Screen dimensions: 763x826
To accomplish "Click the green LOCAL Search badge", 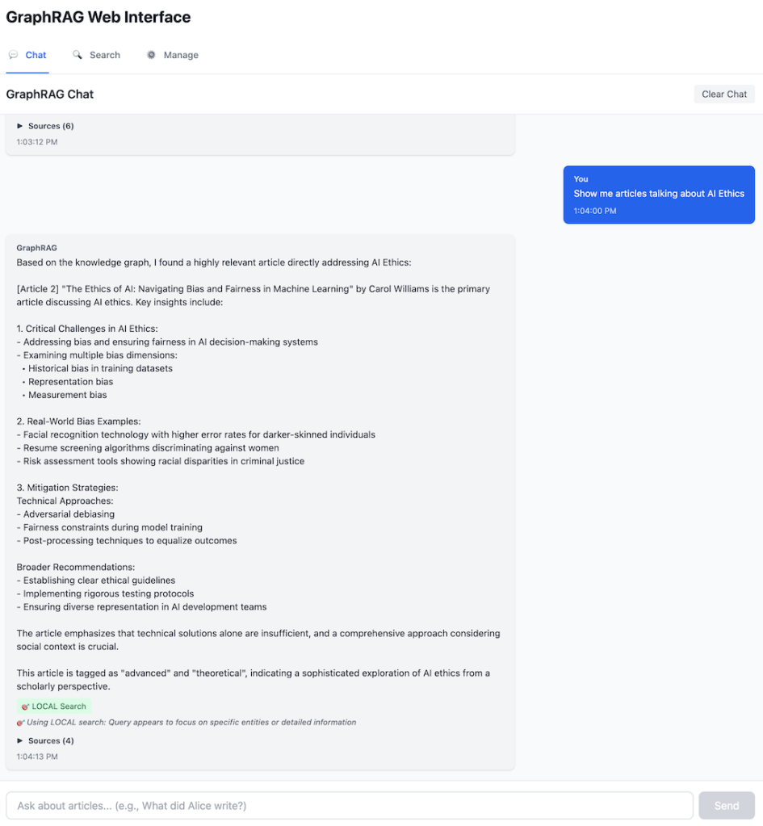I will pyautogui.click(x=54, y=707).
